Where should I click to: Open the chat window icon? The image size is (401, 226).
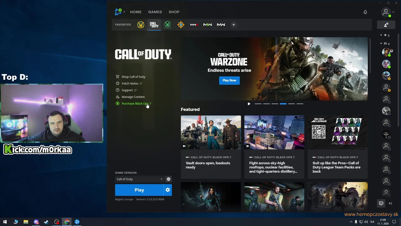pyautogui.click(x=381, y=203)
